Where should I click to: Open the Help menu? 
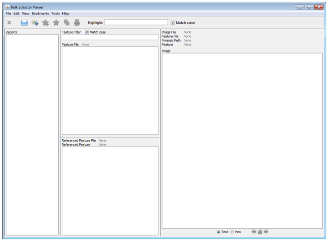pos(66,14)
